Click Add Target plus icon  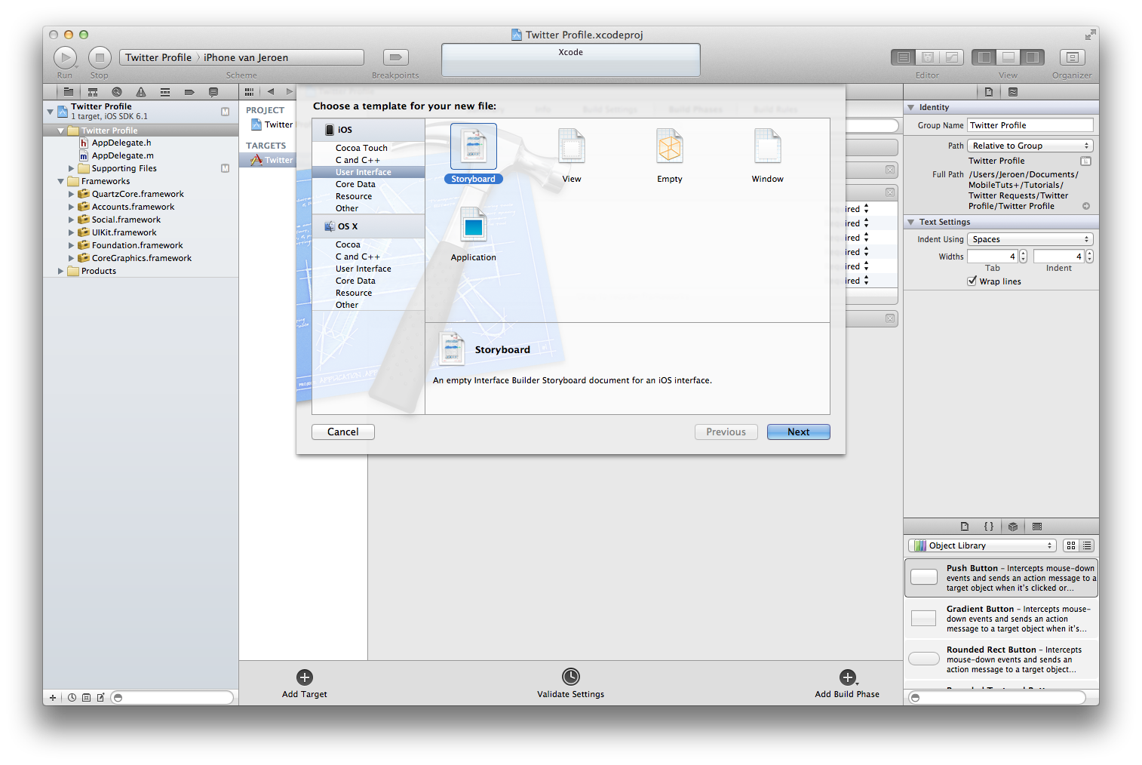[305, 677]
